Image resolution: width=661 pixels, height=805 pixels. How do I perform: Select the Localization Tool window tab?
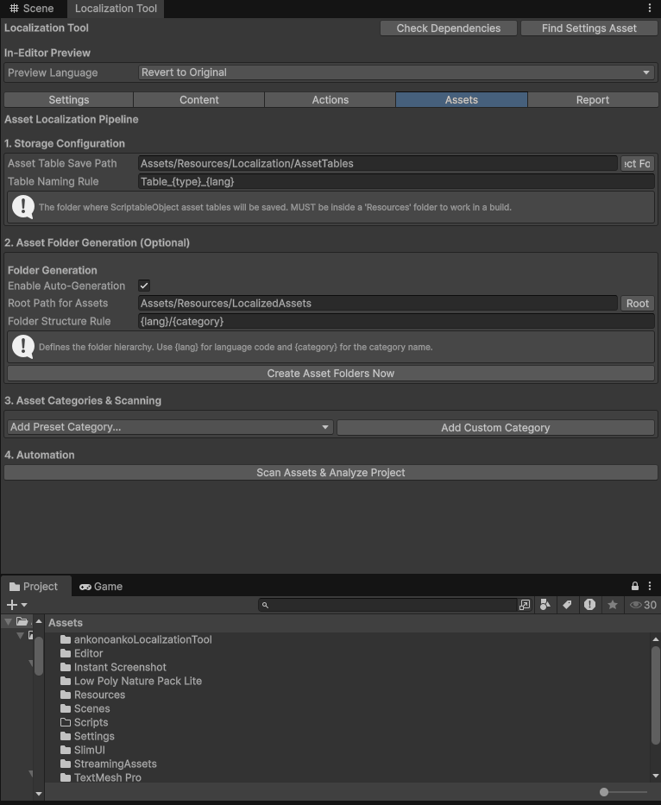(x=116, y=9)
